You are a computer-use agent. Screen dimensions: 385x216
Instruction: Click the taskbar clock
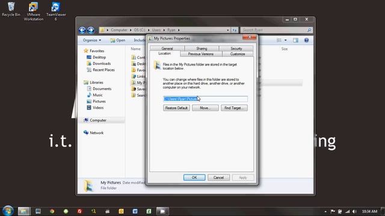coord(369,211)
